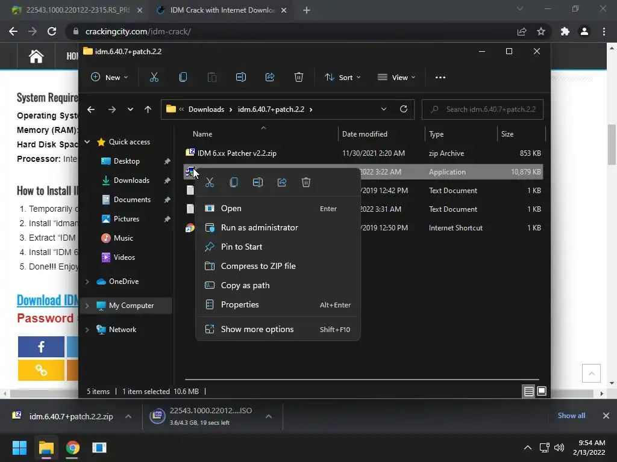Expand Network tree node
Screen dimensions: 617x462
87,329
